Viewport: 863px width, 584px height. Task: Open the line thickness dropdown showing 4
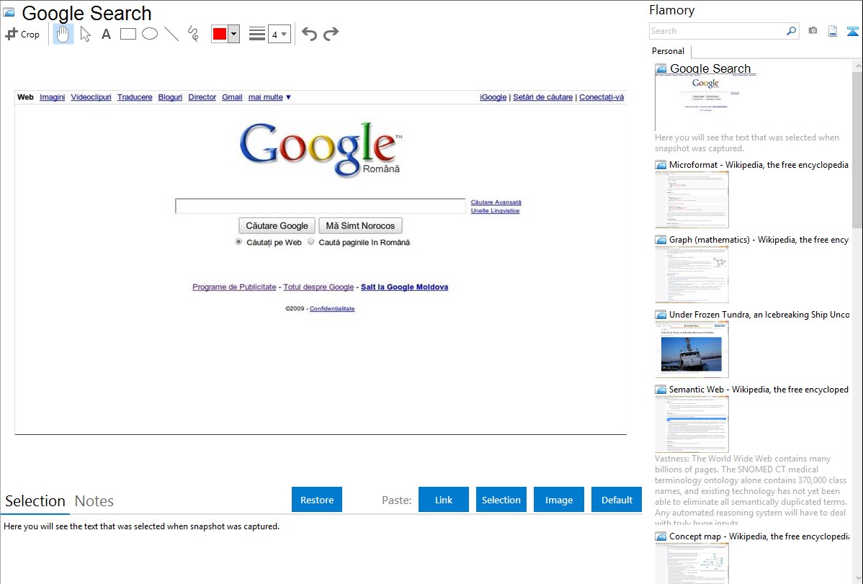280,34
